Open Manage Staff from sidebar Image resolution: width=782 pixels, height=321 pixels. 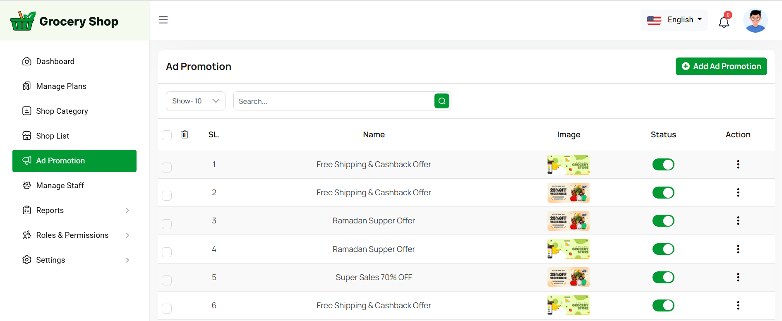[x=60, y=185]
